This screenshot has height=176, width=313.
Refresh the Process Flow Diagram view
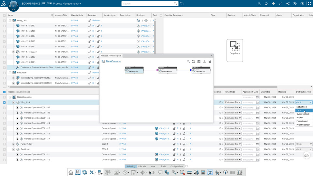[193, 62]
